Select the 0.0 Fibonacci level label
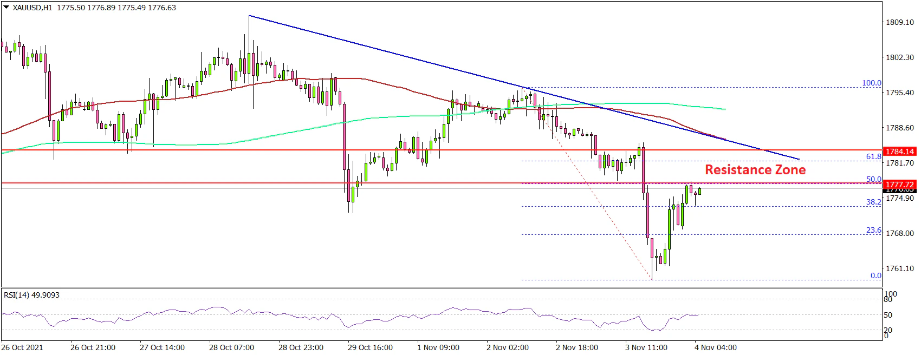The height and width of the screenshot is (355, 921). 875,275
